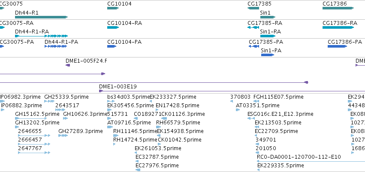The height and width of the screenshot is (172, 365).
Task: Select the GH27289.3prime EST arrows
Action: pyautogui.click(x=63, y=136)
